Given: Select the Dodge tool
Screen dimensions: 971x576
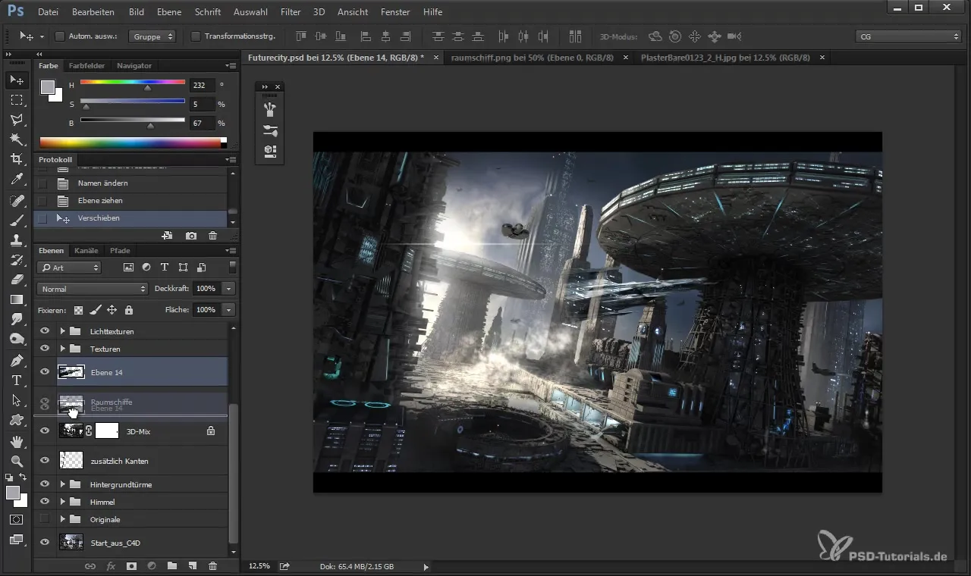Looking at the screenshot, I should (17, 339).
